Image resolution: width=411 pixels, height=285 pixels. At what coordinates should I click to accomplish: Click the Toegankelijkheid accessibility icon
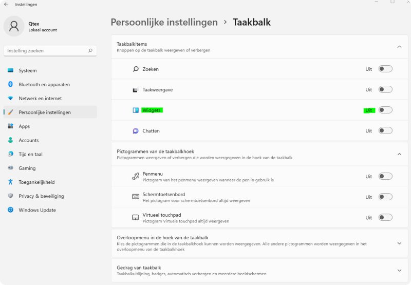10,182
